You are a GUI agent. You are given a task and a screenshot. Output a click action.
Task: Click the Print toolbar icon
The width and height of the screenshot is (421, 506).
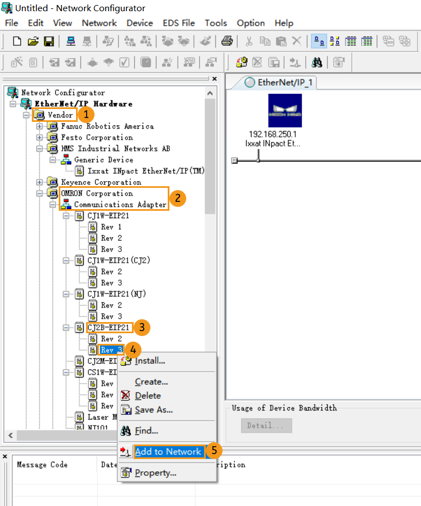point(227,41)
